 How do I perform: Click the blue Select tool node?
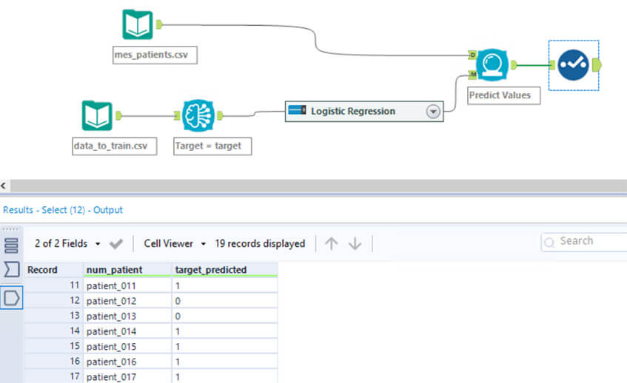(573, 65)
